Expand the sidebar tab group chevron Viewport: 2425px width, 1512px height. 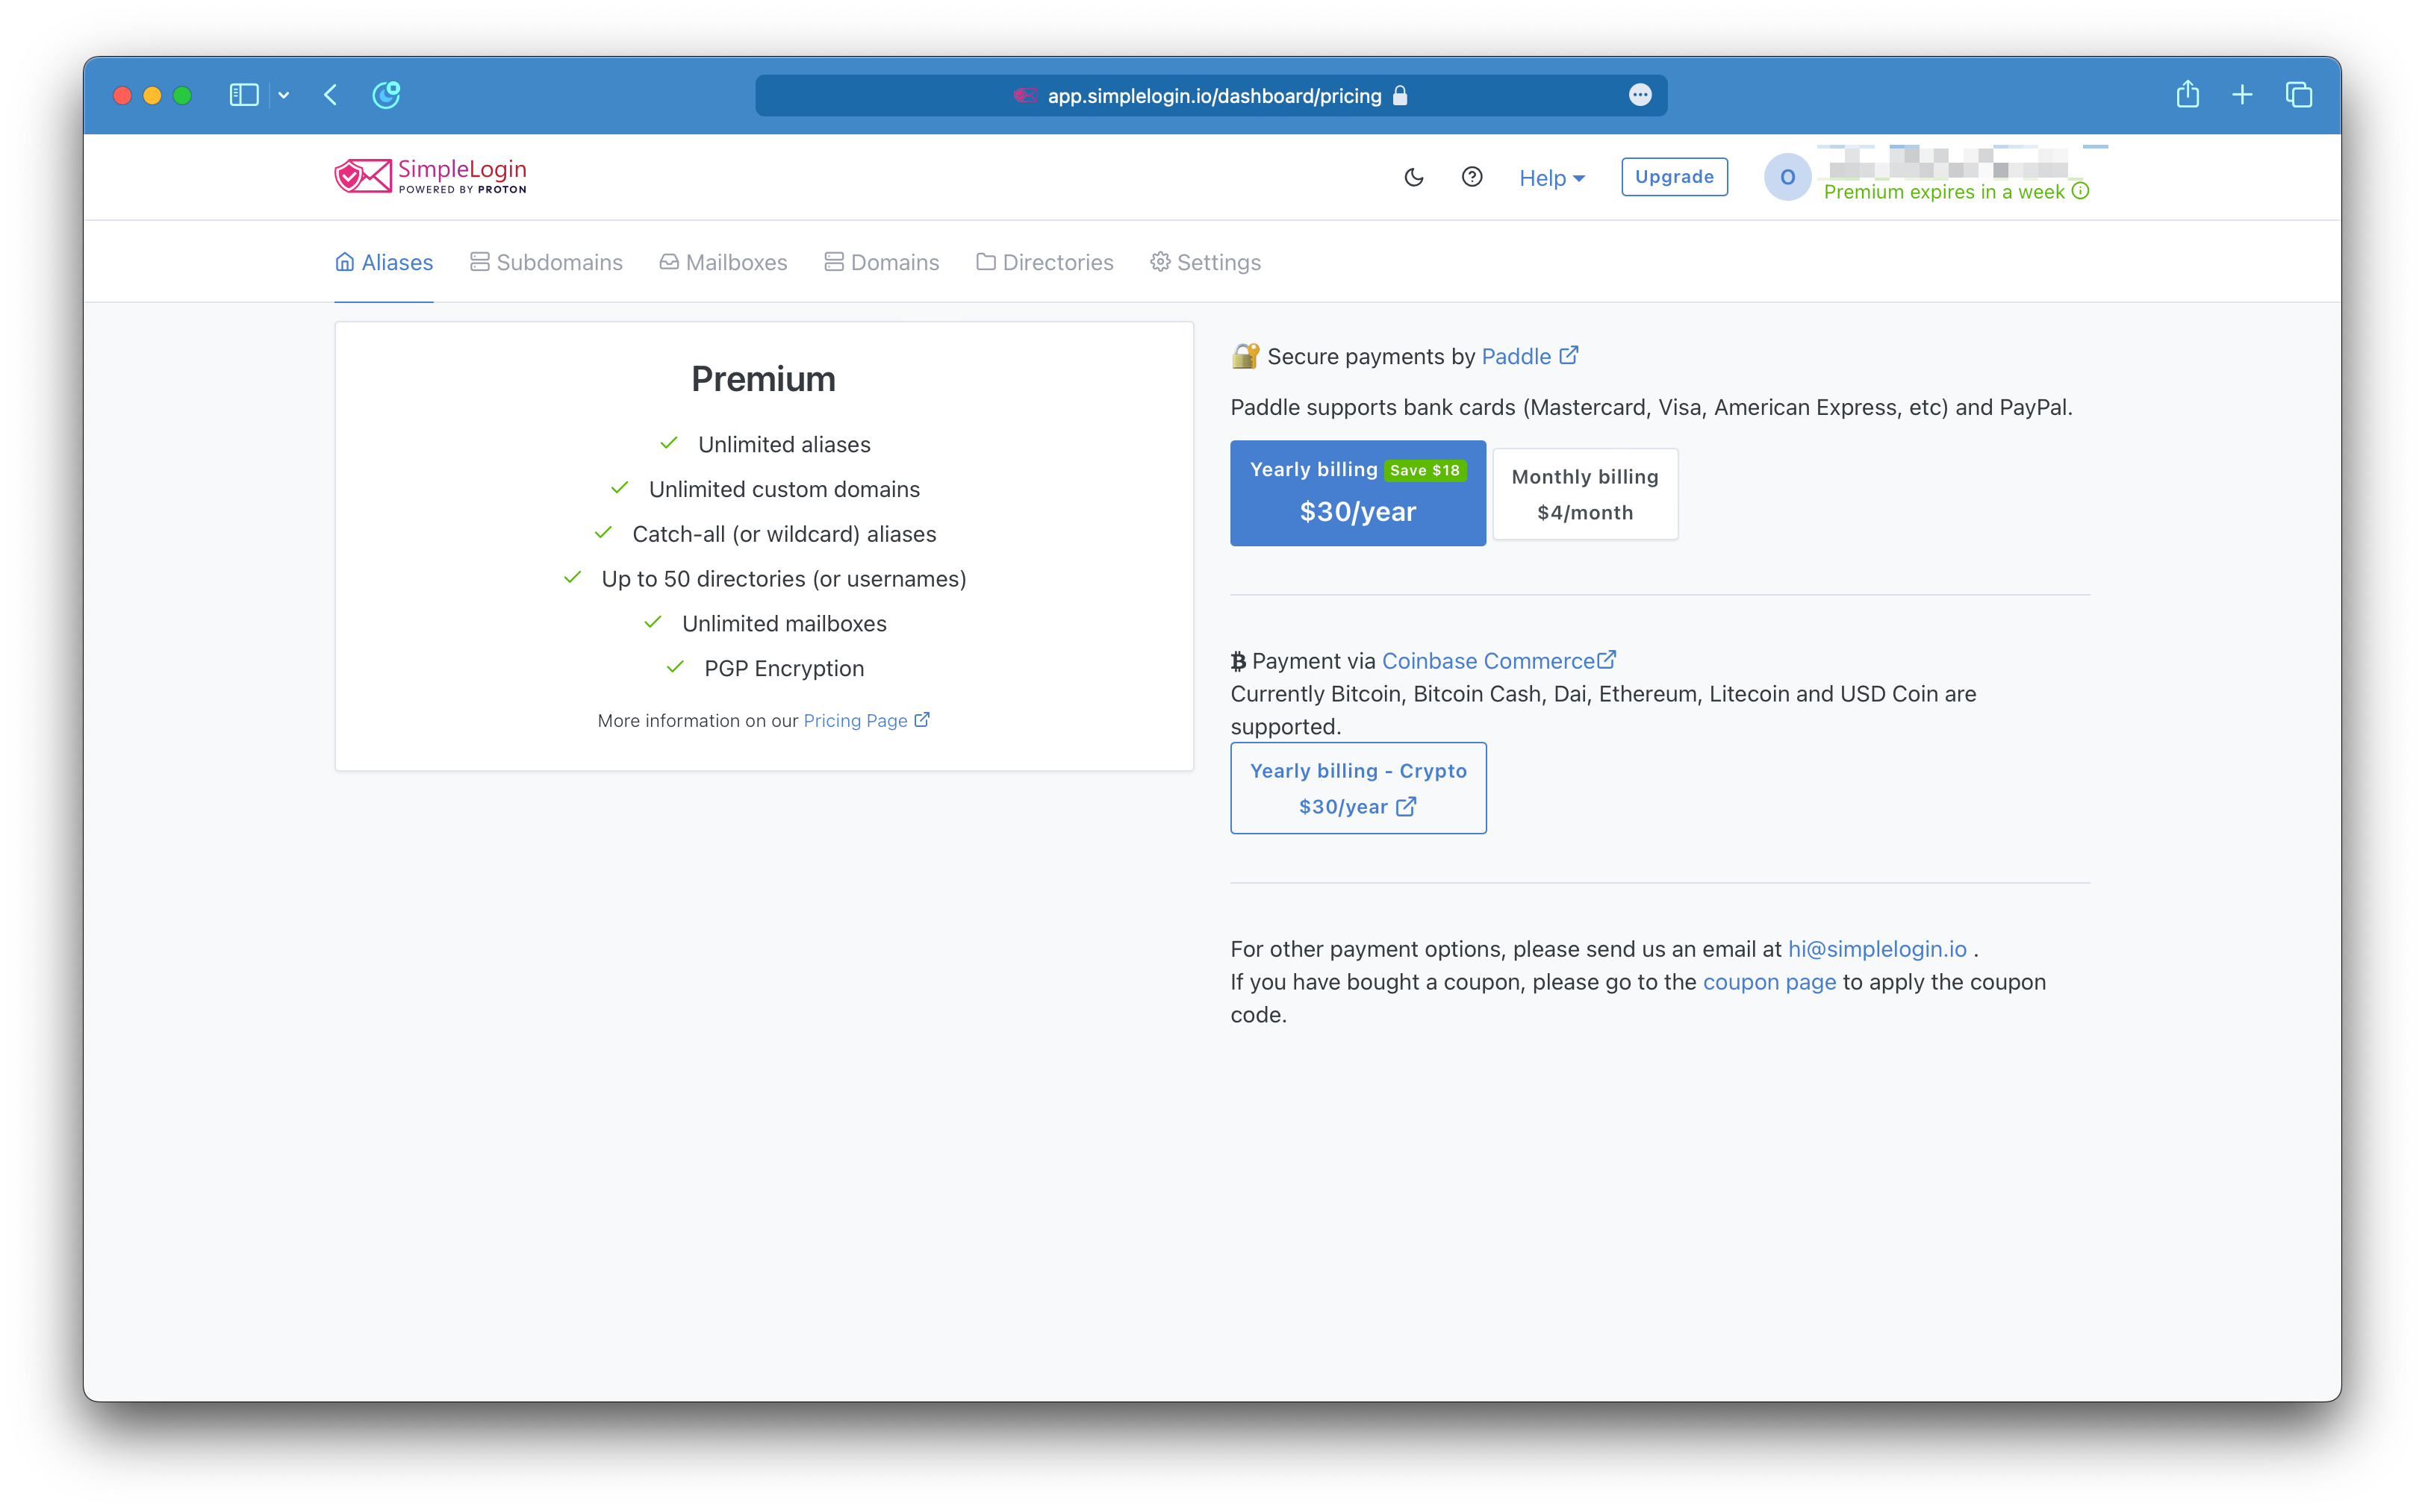click(284, 95)
